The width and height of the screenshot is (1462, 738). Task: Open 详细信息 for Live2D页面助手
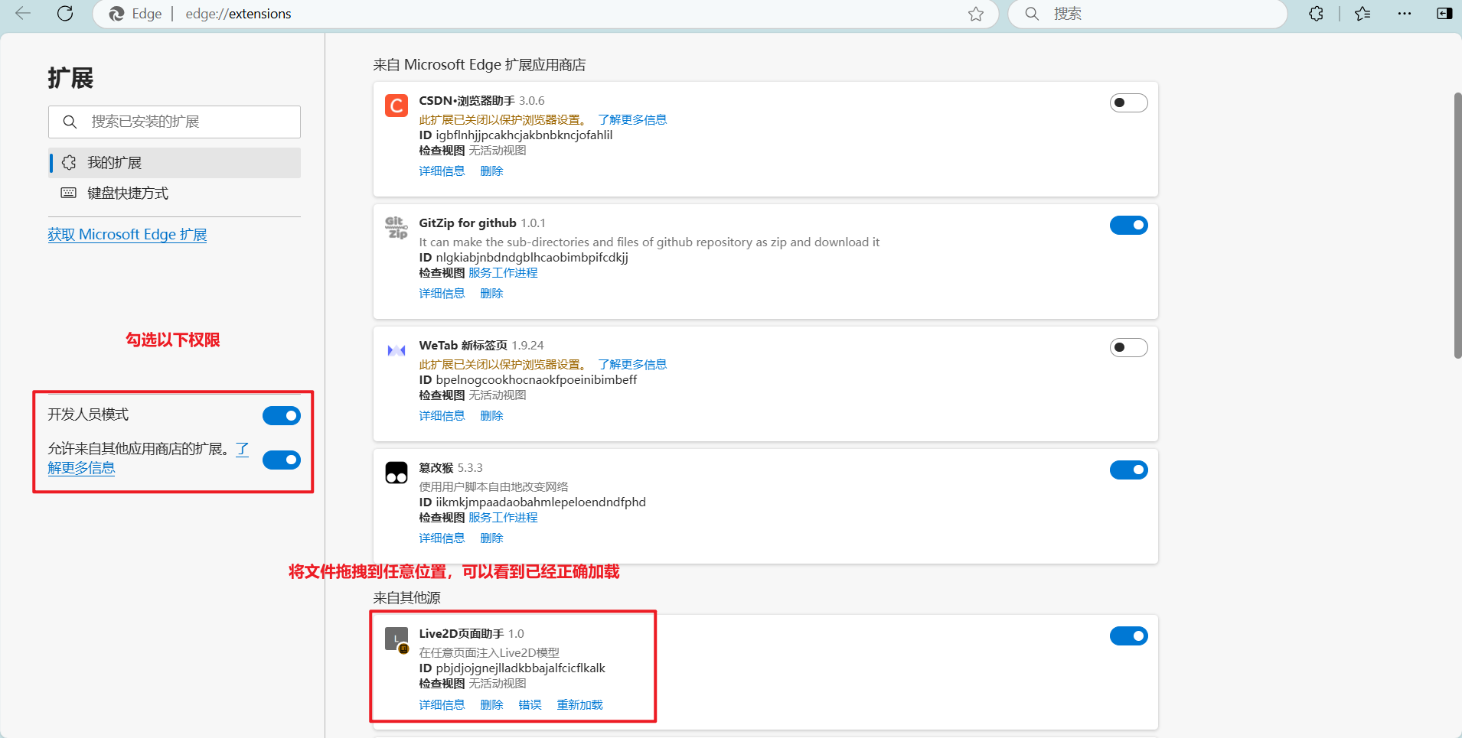point(442,705)
